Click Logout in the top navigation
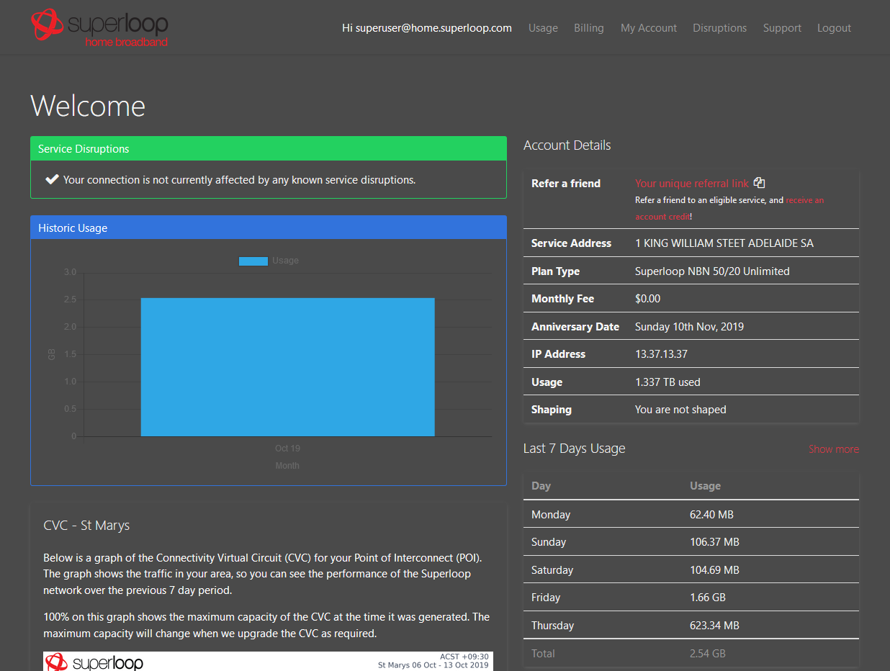Screen dimensions: 890x671 (x=834, y=28)
